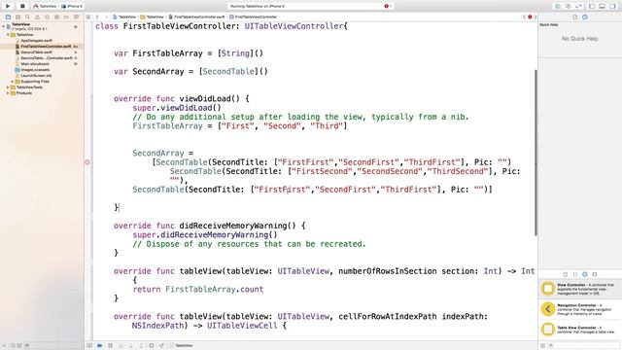Click the TableView folder breadcrumb
Viewport: 622px width, 350px height.
152,17
